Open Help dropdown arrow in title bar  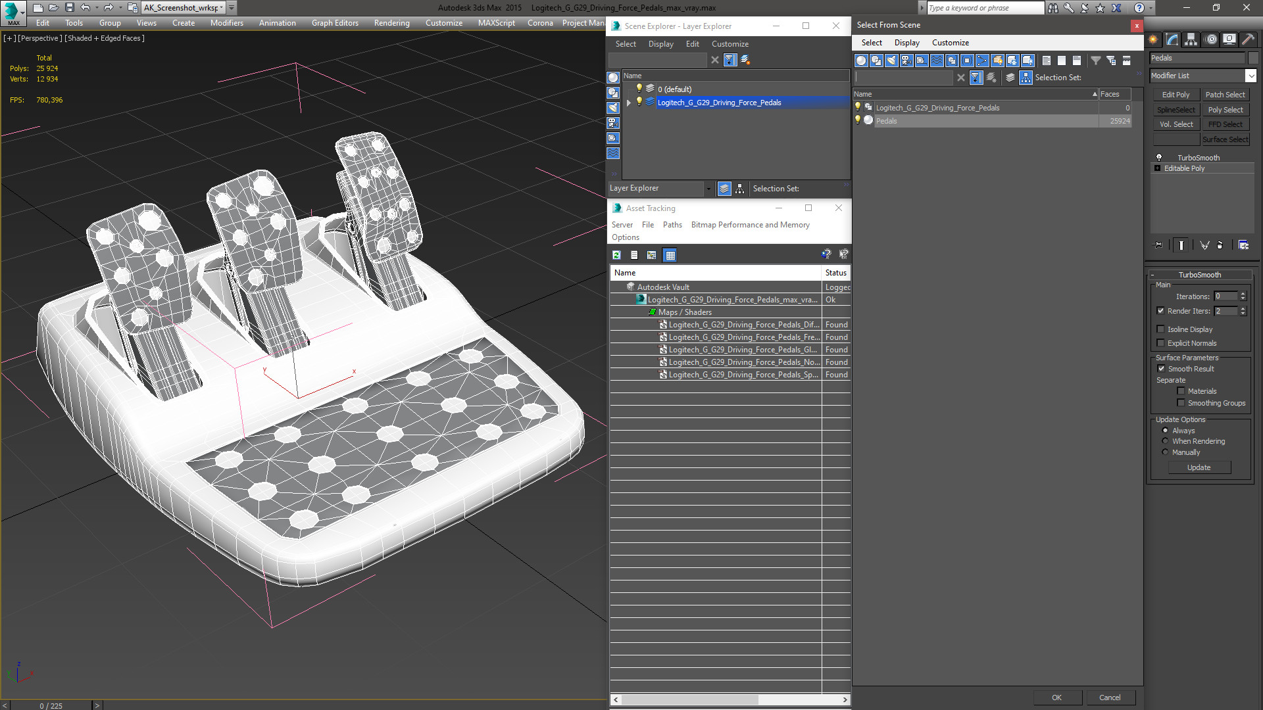click(1151, 8)
